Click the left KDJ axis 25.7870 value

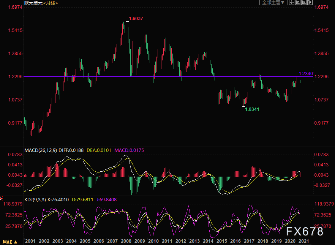14,226
